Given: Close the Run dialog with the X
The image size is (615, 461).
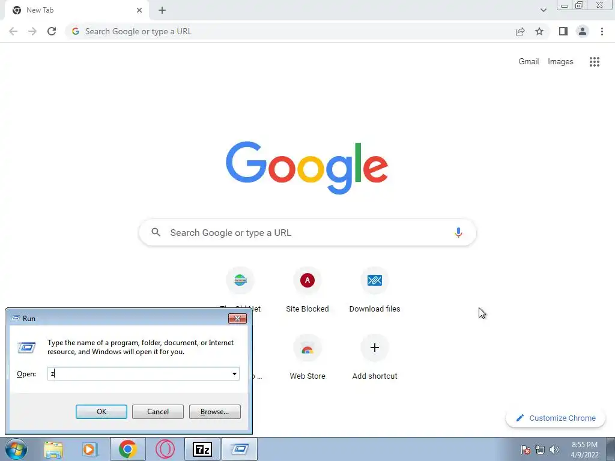Looking at the screenshot, I should [237, 318].
